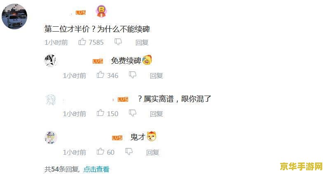
Task: Like the top comment with 7585 likes
Action: click(x=82, y=42)
